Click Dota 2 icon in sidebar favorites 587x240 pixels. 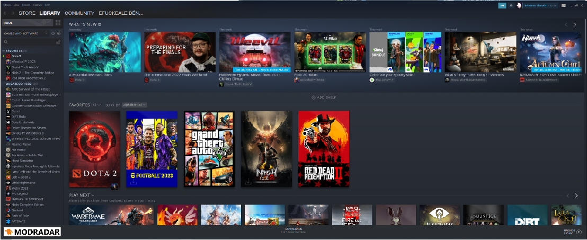(8, 56)
